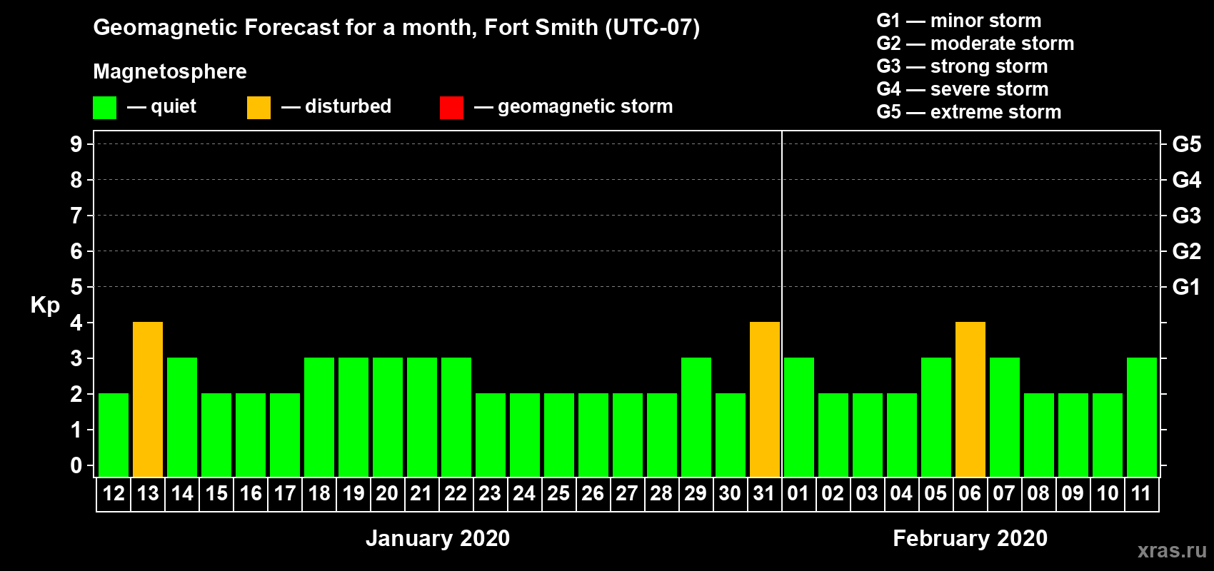
Task: Click the date label 12
Action: [x=114, y=494]
